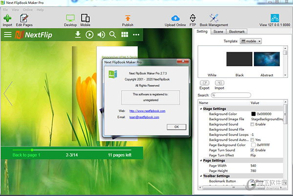Click the NextFlip logo
Viewport: 293px width, 196px height.
(x=34, y=35)
